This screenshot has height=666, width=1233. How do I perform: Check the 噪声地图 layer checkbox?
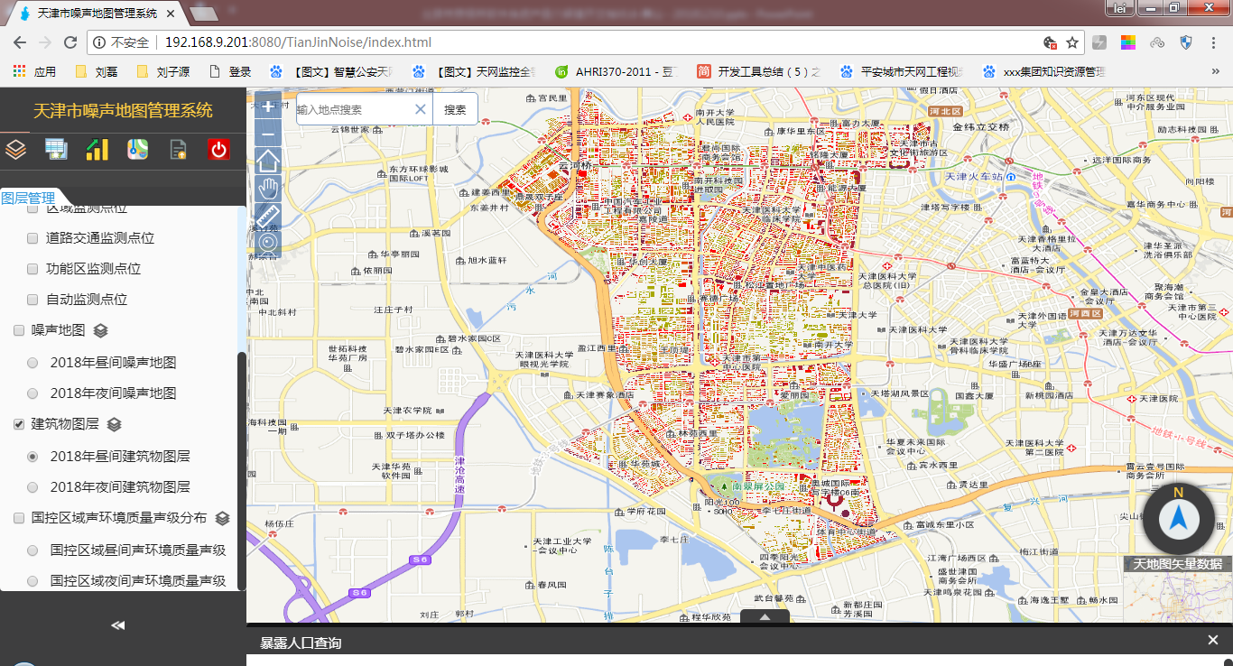[x=17, y=330]
